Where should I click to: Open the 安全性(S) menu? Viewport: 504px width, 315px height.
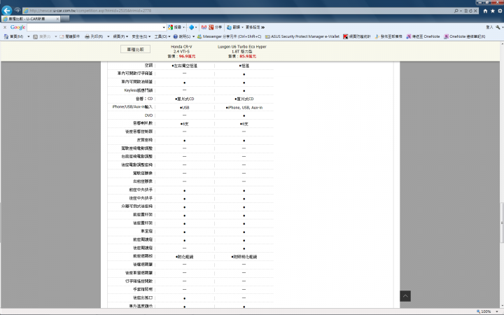pyautogui.click(x=141, y=36)
